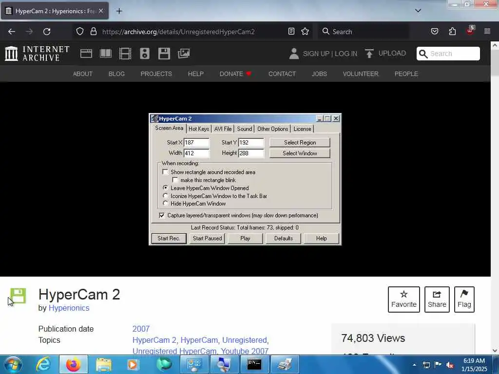Click the browser back arrow
This screenshot has width=499, height=374.
(x=12, y=32)
